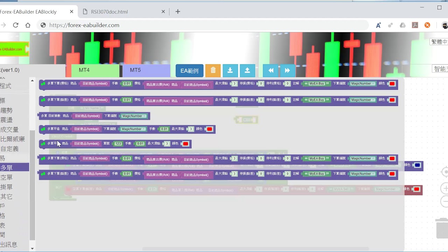Click the forward (redo) double-arrow button
The image size is (448, 252).
[x=287, y=70]
